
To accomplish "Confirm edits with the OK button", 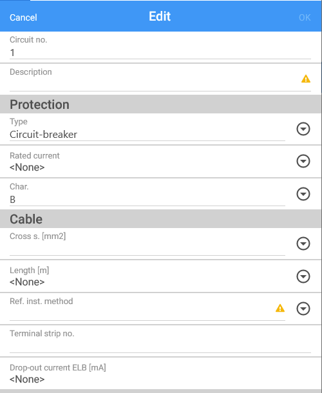I will (x=305, y=17).
